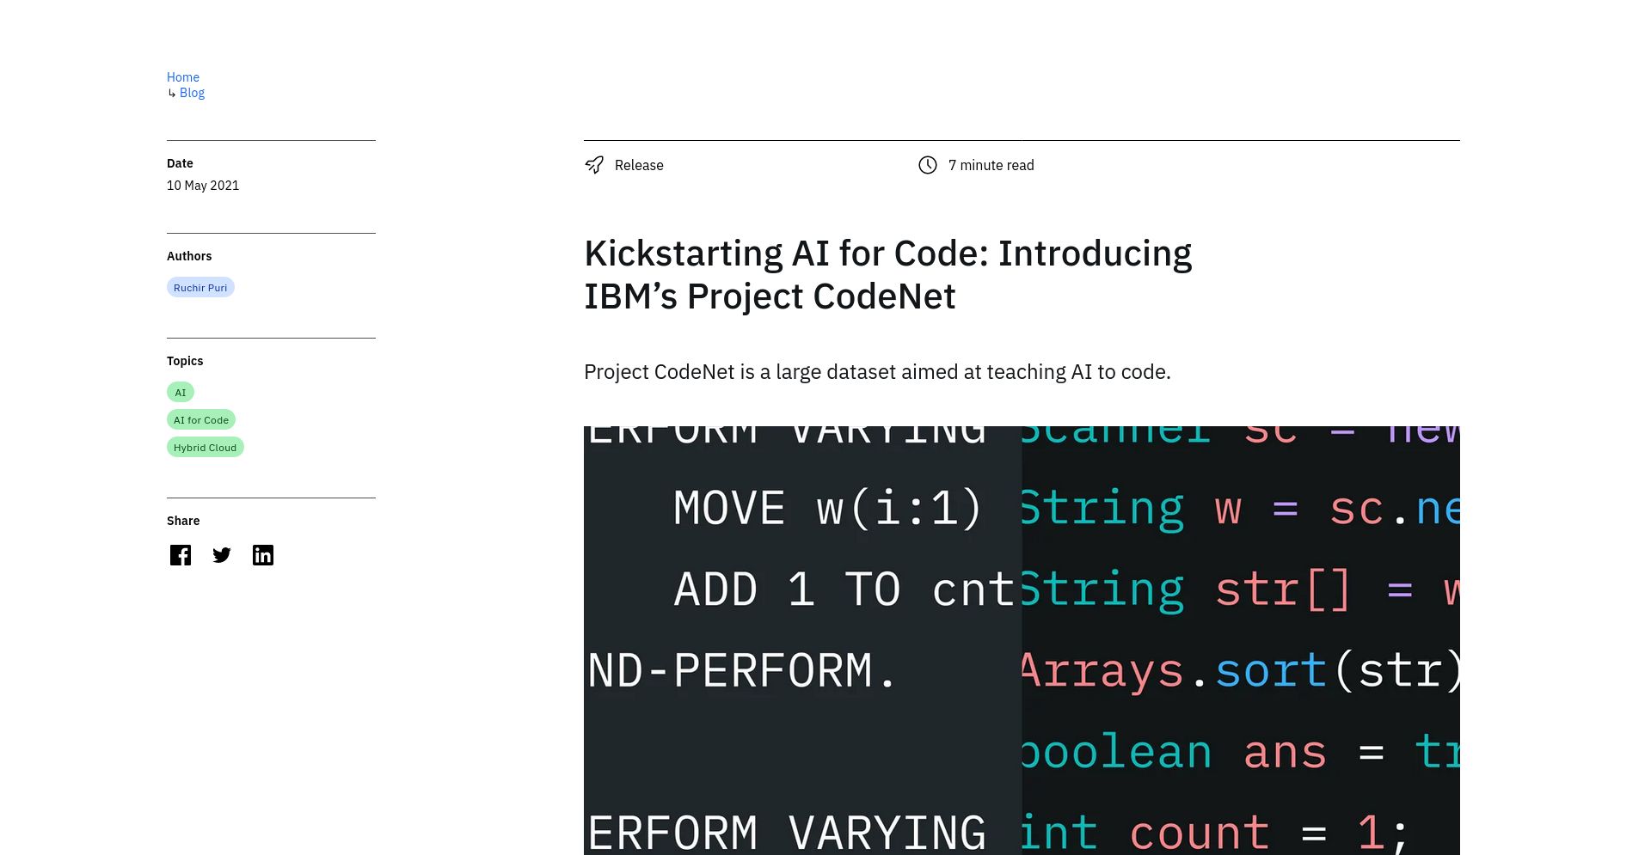
Task: Click the 10 May 2021 date text
Action: click(203, 186)
